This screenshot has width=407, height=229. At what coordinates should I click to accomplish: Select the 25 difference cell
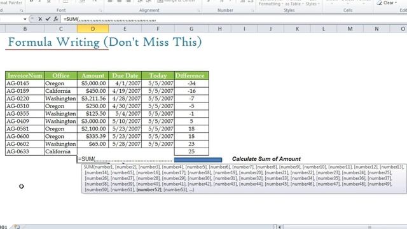191,151
